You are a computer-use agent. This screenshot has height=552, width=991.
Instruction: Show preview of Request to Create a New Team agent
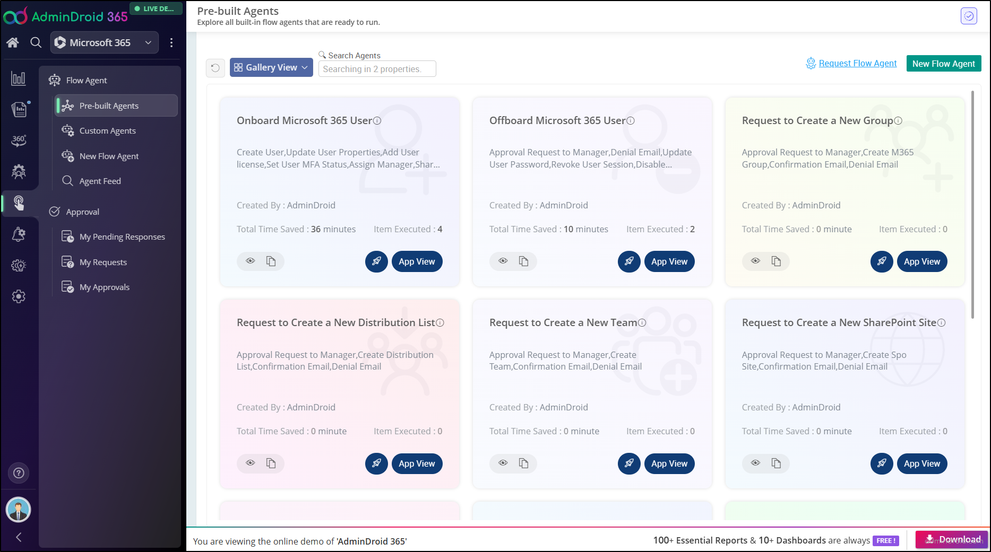(503, 463)
